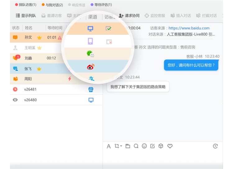This screenshot has width=233, height=169.
Task: Click the folder file-send icon
Action: (128, 146)
